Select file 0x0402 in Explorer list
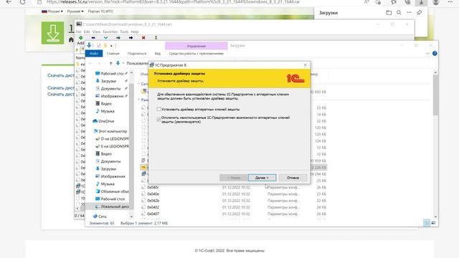Screen dimensions: 459x258 [x=153, y=207]
